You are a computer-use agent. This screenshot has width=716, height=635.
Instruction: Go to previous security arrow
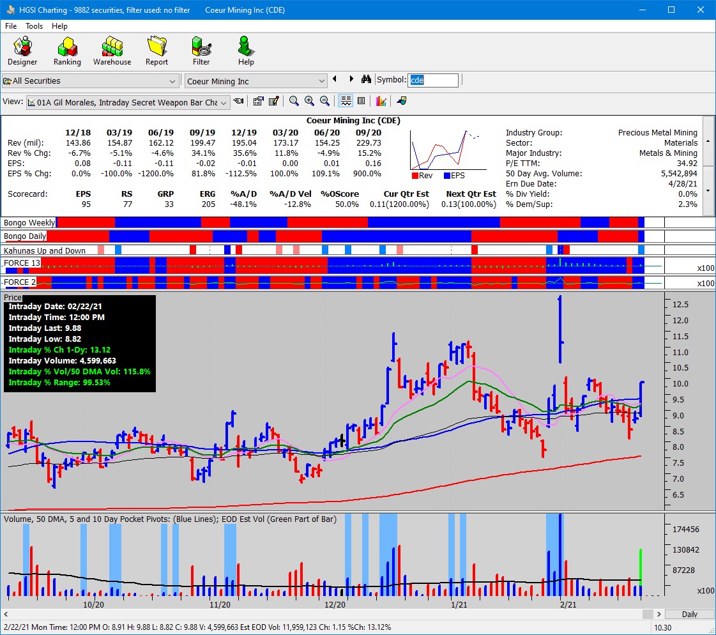tap(335, 79)
